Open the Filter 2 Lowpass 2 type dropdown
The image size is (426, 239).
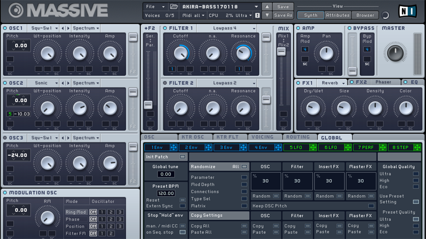[x=227, y=83]
